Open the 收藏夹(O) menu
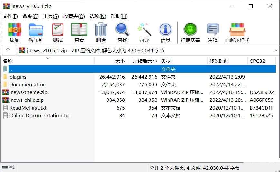Viewport: 280px width, 172px height. click(74, 16)
